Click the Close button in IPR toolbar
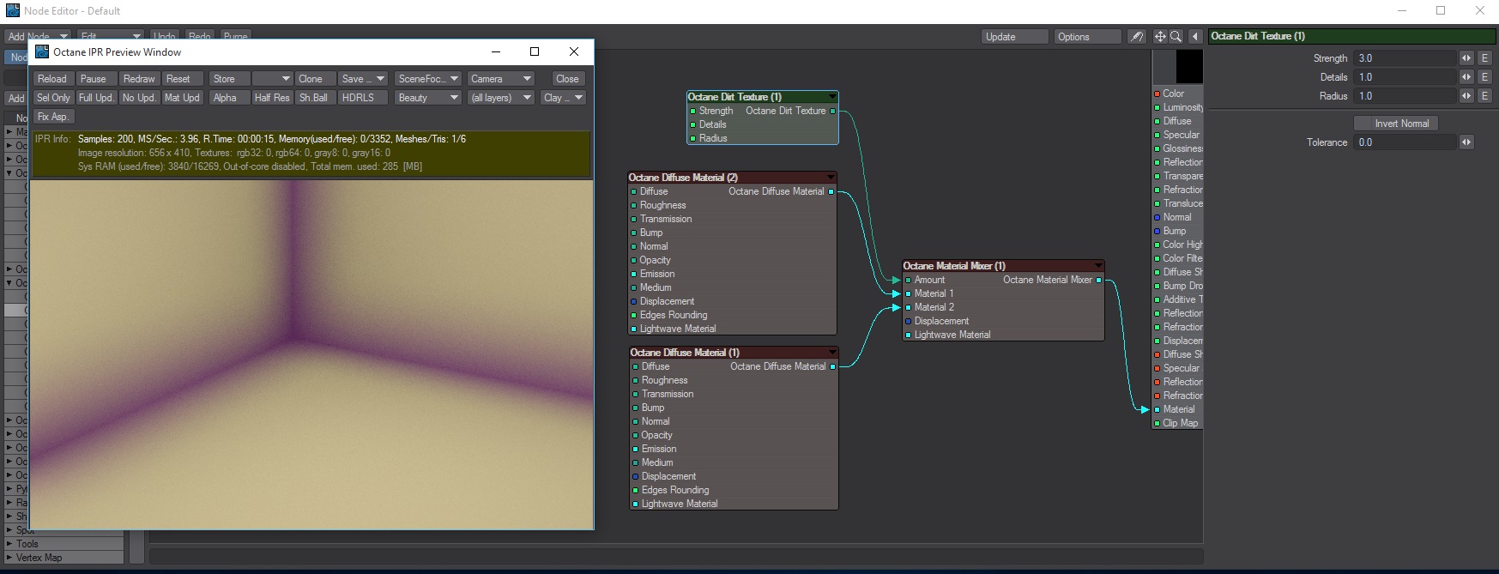Screen dimensions: 1499x574 point(567,79)
